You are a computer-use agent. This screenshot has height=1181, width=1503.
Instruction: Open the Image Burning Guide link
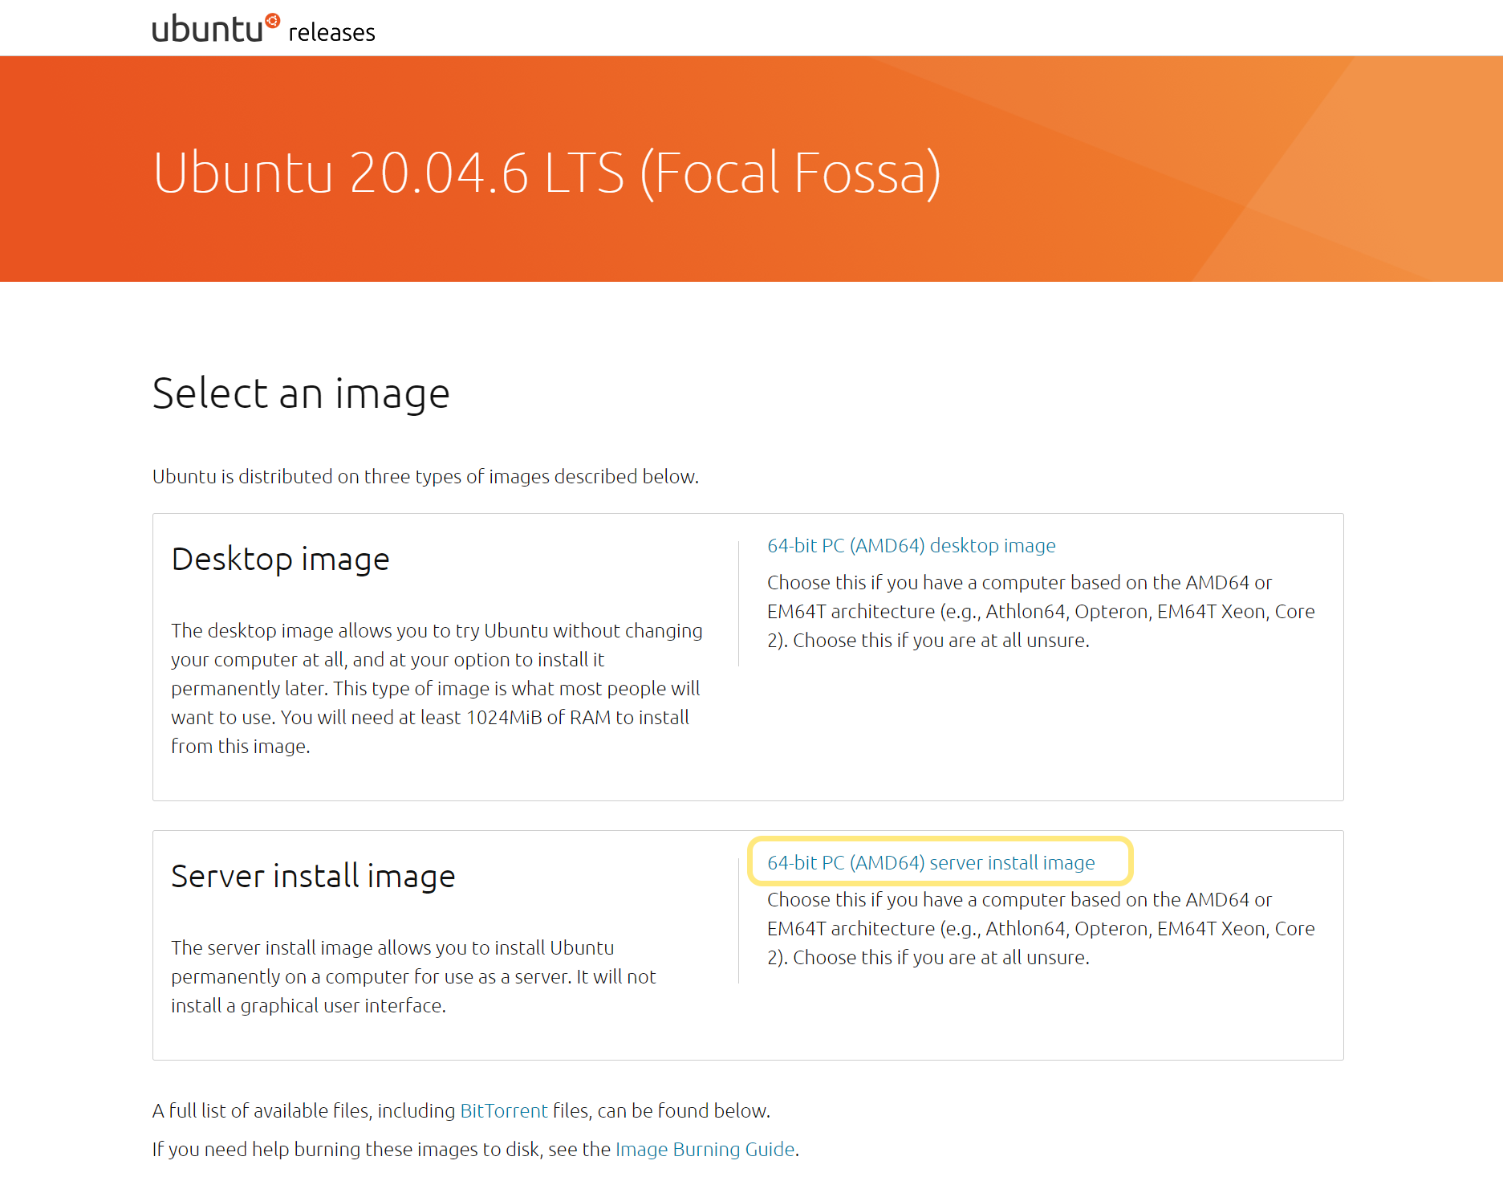pos(705,1150)
